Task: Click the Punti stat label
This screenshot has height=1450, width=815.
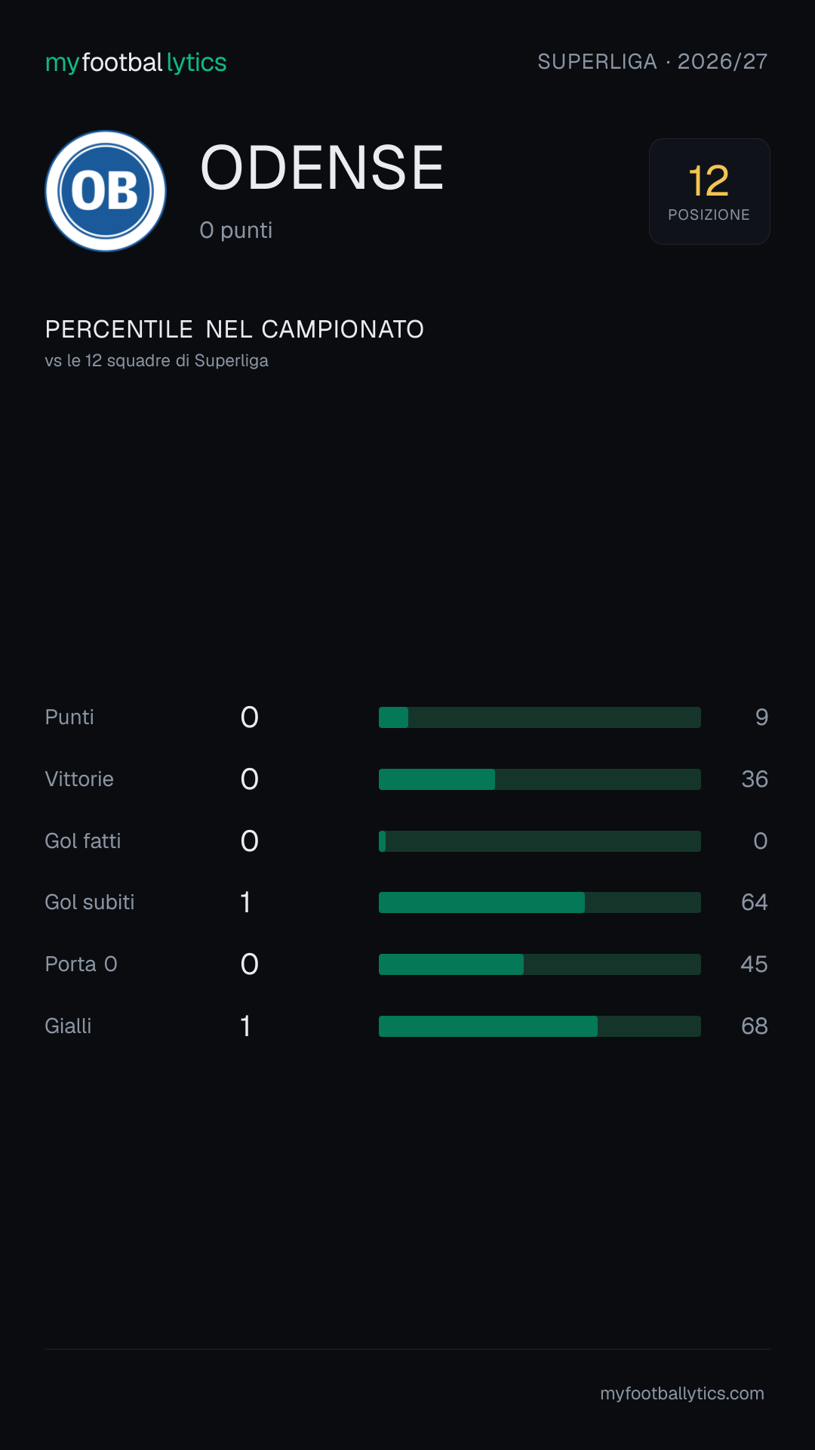Action: tap(69, 717)
